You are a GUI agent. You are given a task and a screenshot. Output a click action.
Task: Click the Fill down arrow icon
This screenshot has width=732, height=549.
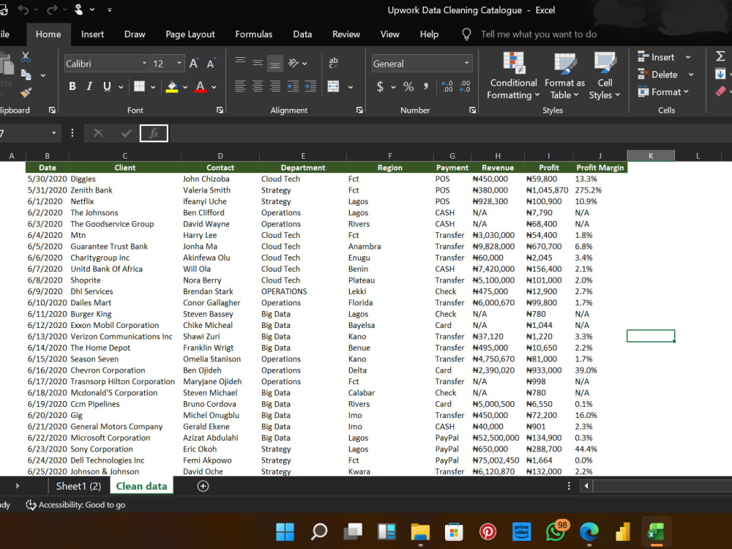click(x=720, y=74)
